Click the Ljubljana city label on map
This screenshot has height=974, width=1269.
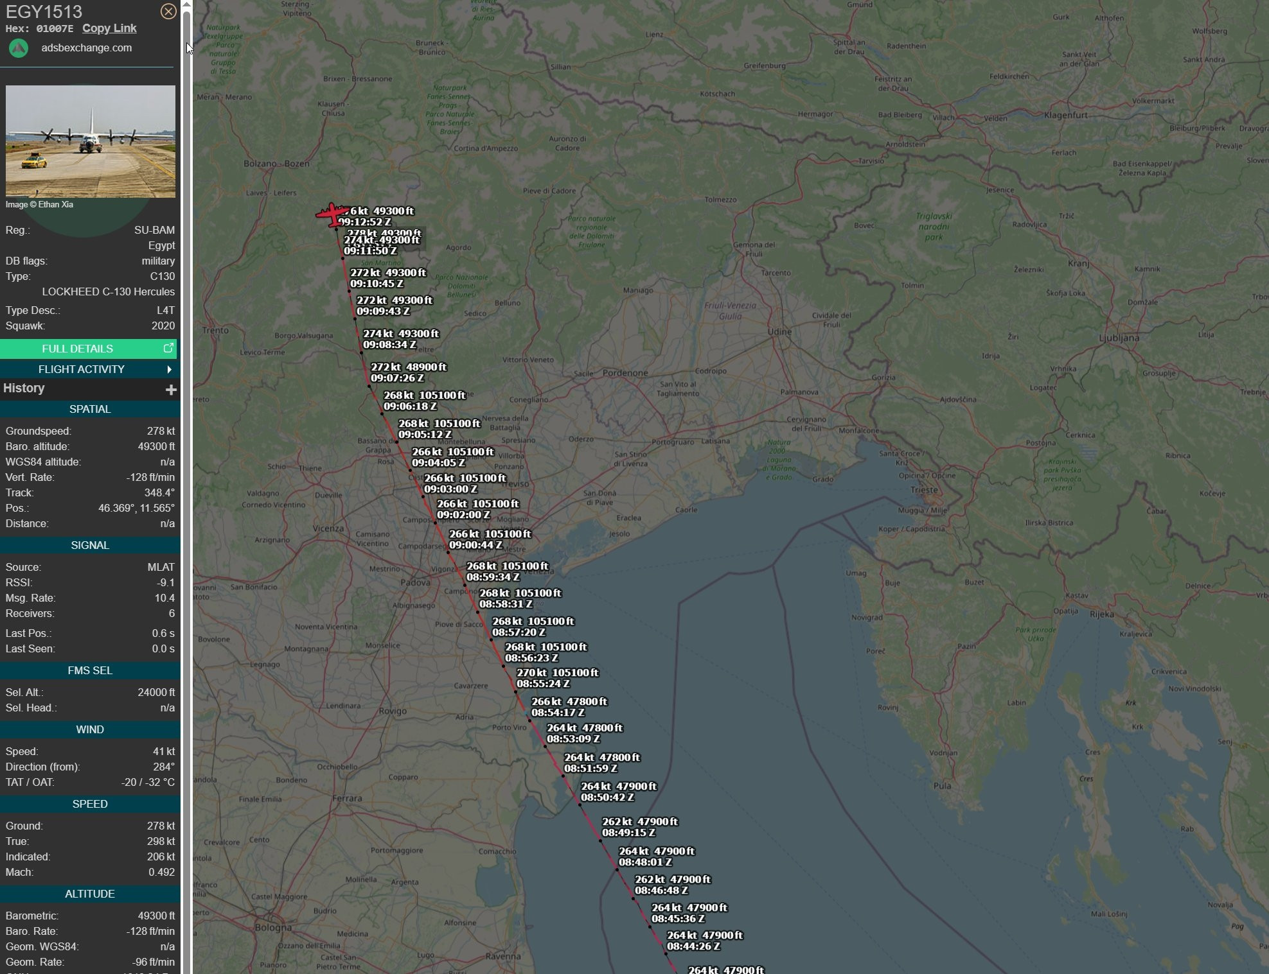pos(1119,338)
